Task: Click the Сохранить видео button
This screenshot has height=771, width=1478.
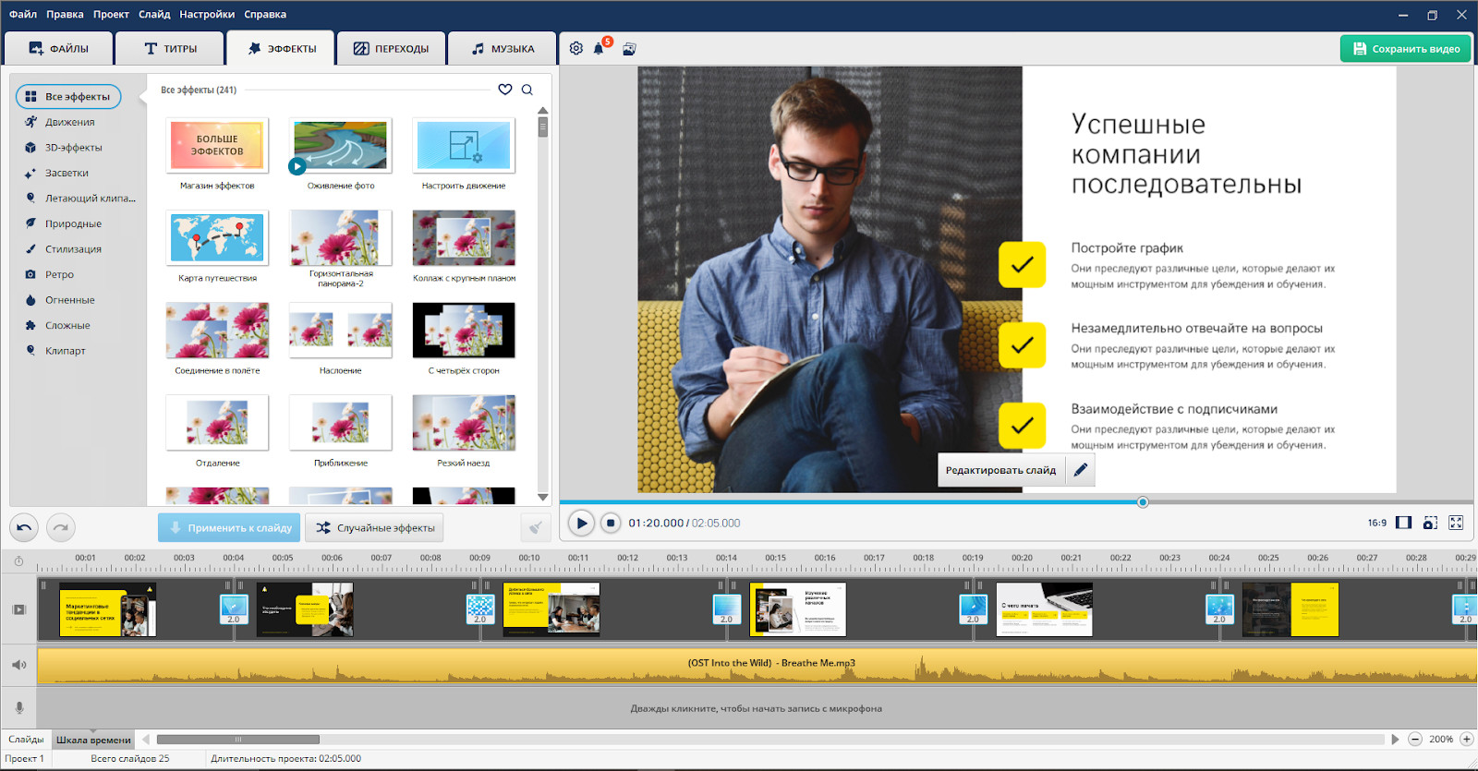Action: [x=1406, y=49]
